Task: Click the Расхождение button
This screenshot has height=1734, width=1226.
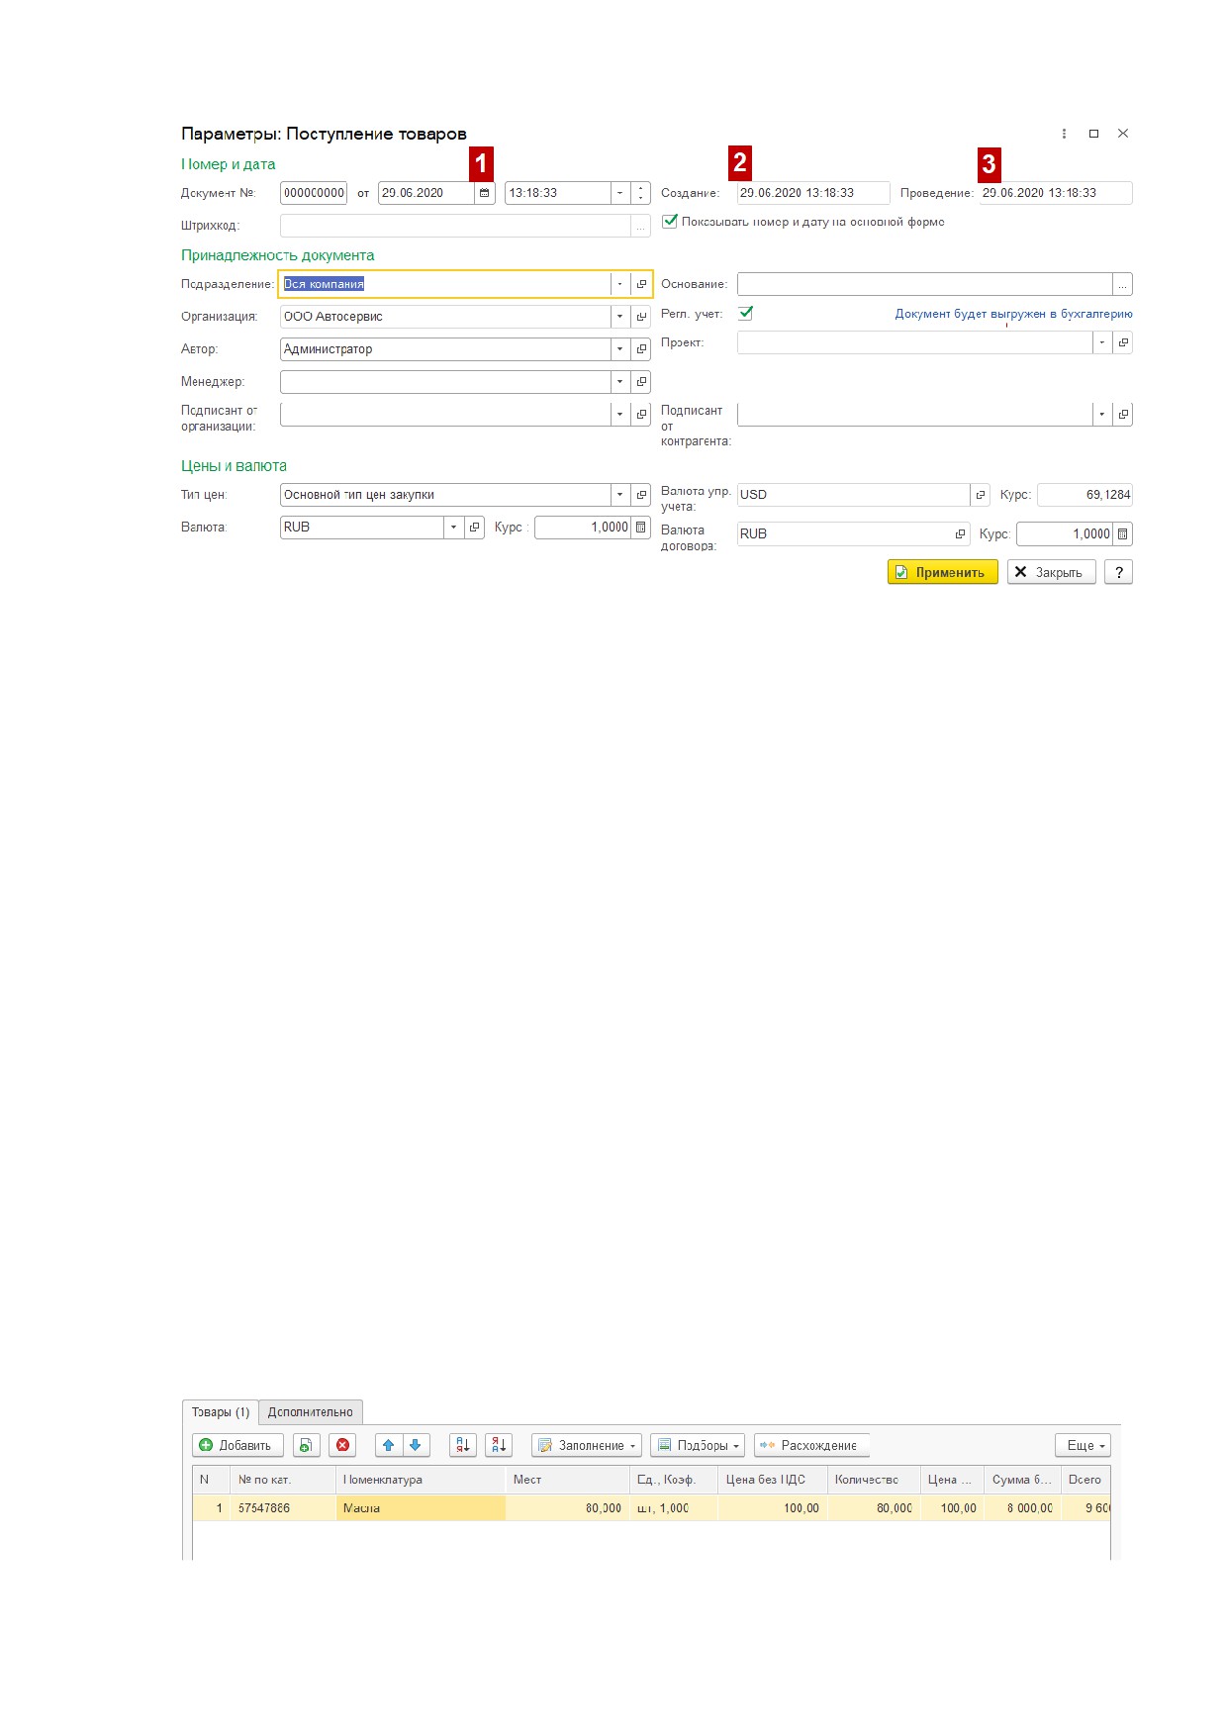Action: click(x=811, y=1445)
